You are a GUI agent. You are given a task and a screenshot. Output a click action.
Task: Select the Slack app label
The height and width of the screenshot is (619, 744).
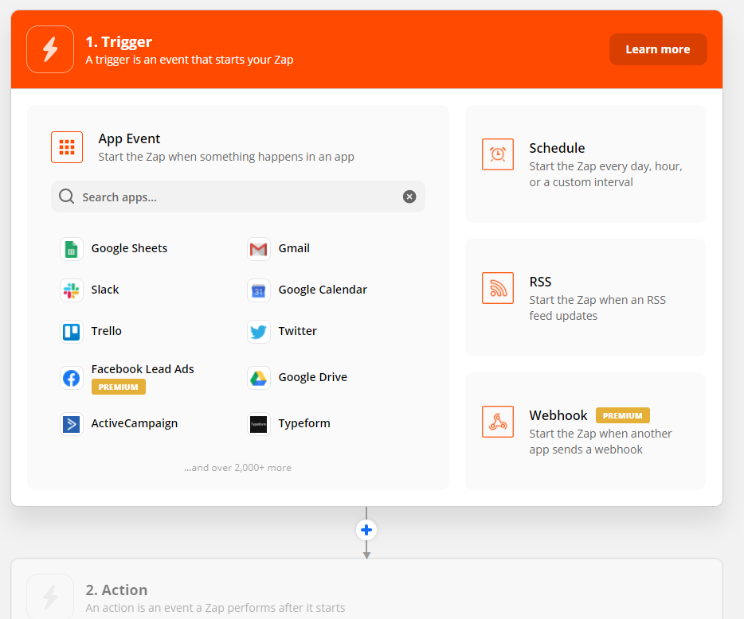click(105, 290)
